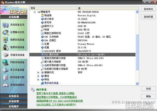Viewport: 157px width, 111px height.
Task: Select 视频系统信息 monitor icon
Action: [5, 40]
